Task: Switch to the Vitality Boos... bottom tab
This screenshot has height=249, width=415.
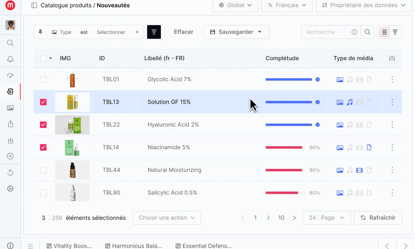Action: point(69,246)
